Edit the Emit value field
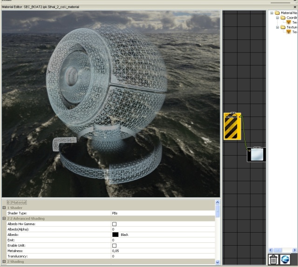The width and height of the screenshot is (298, 267). (x=163, y=240)
